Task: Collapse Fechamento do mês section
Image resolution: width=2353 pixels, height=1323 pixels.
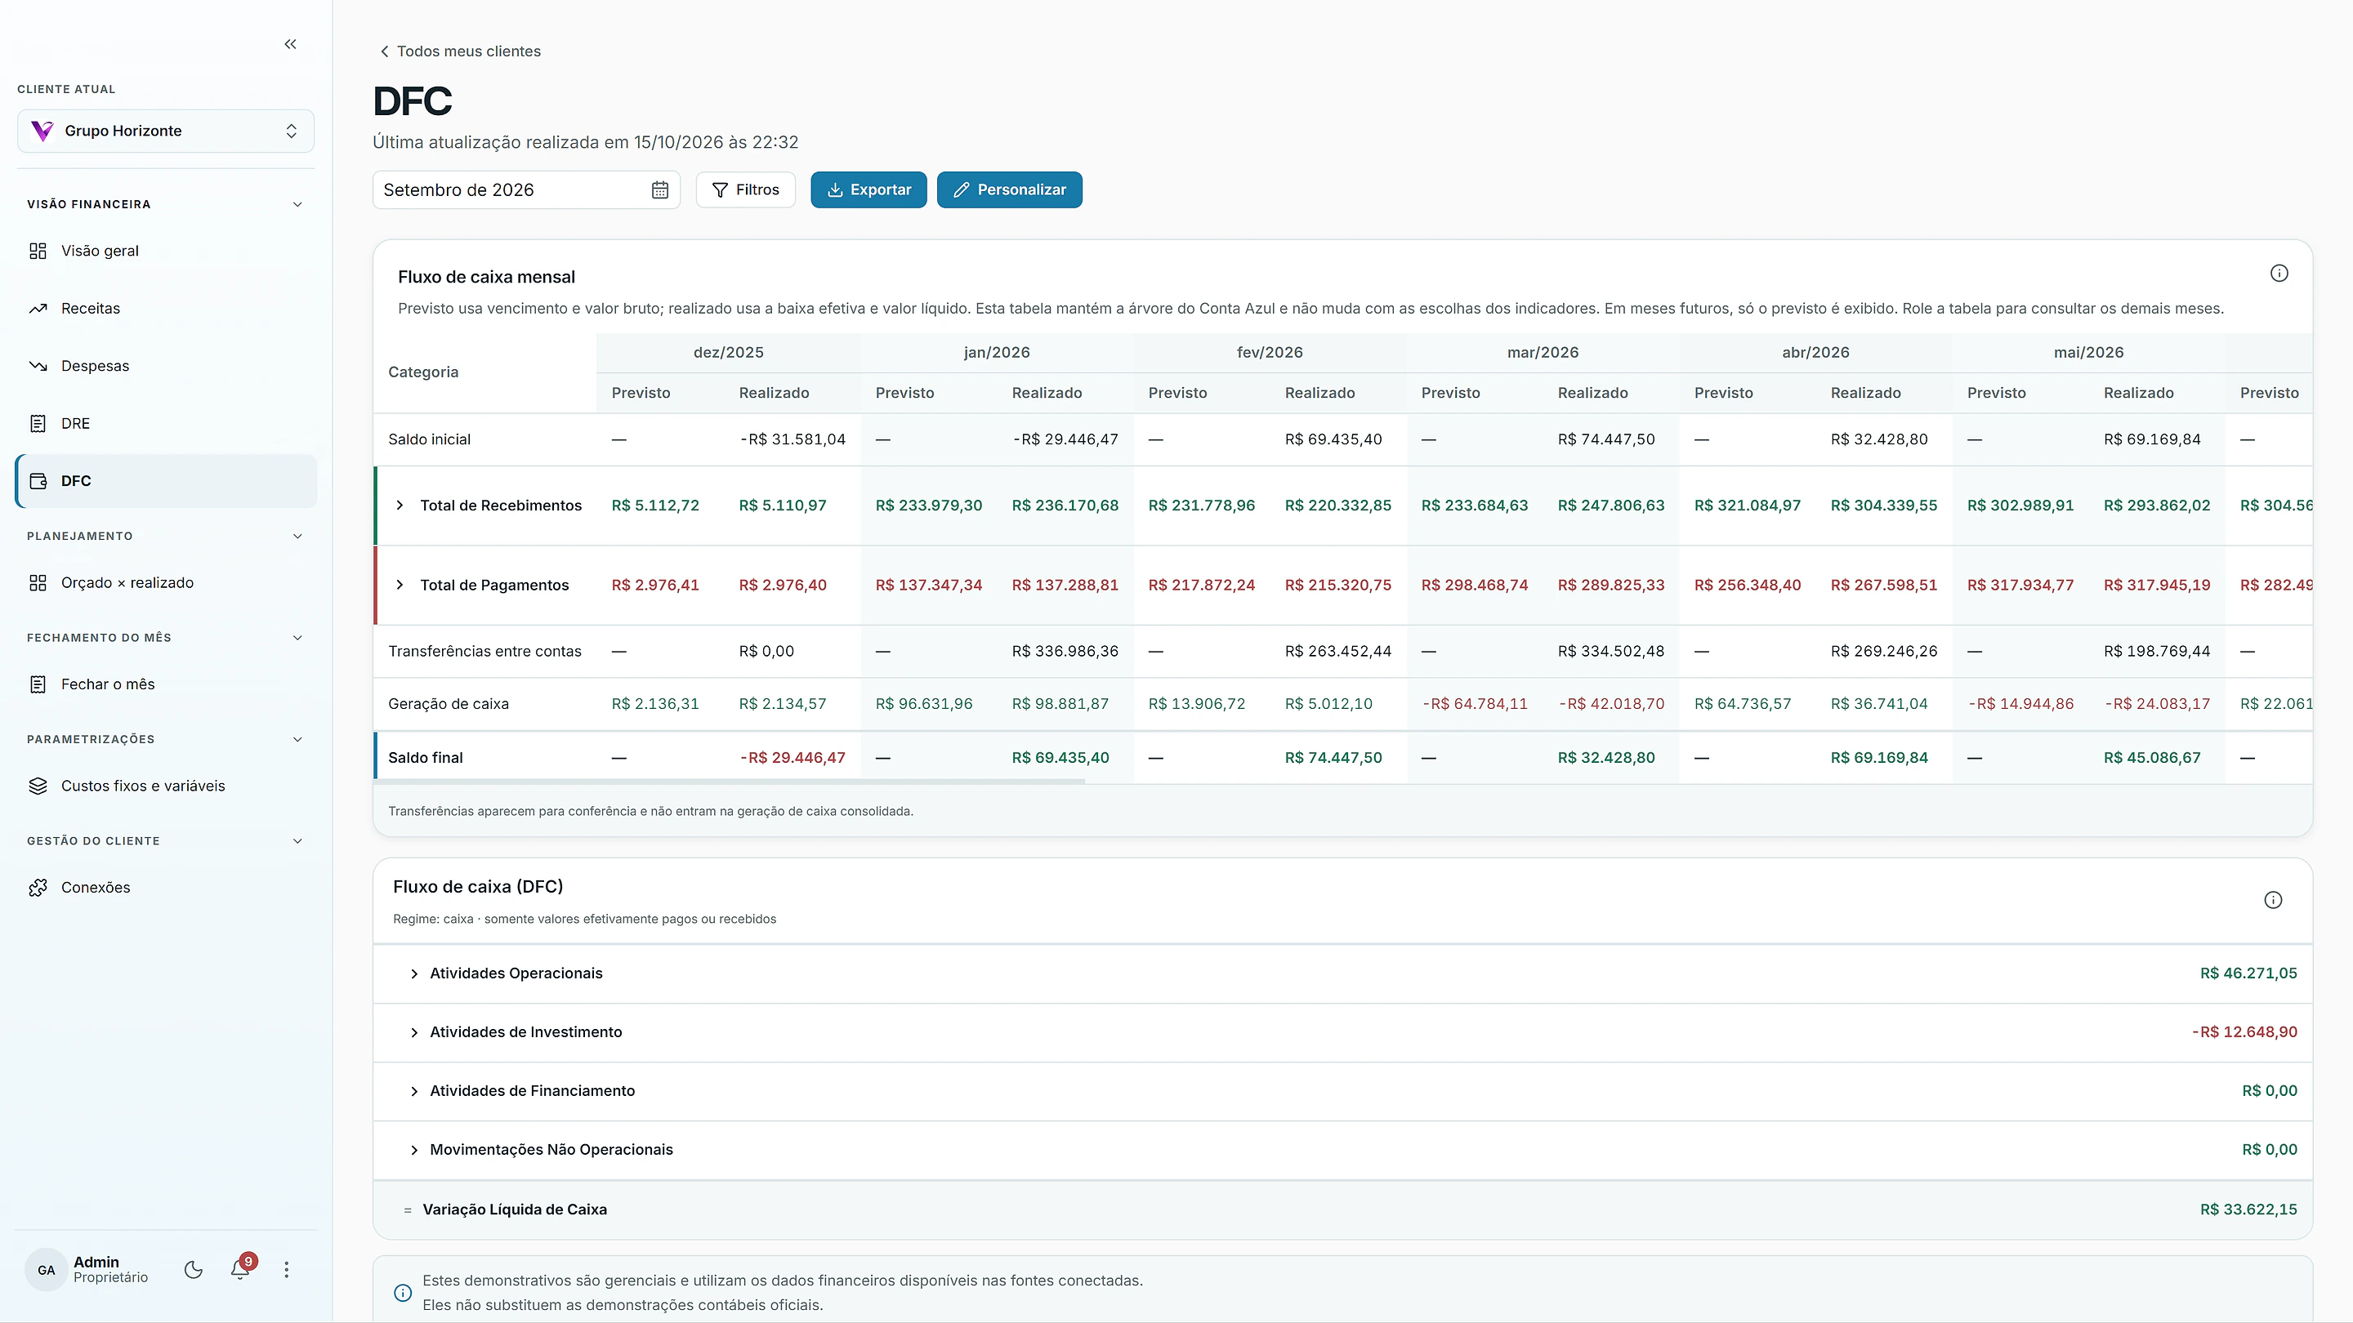Action: coord(297,637)
